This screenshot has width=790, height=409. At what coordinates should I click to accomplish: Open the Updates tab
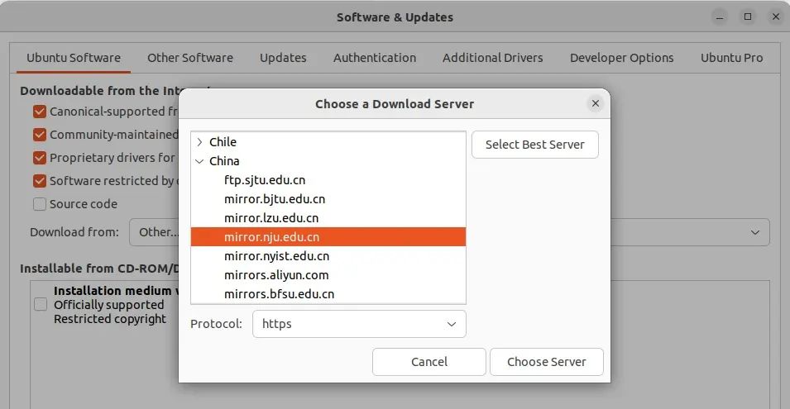click(x=283, y=58)
